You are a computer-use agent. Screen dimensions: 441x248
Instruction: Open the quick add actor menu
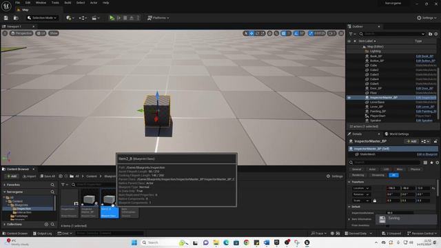tap(70, 18)
